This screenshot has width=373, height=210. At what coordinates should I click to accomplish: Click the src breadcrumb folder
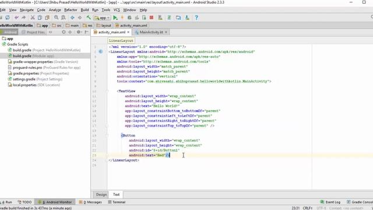click(57, 26)
